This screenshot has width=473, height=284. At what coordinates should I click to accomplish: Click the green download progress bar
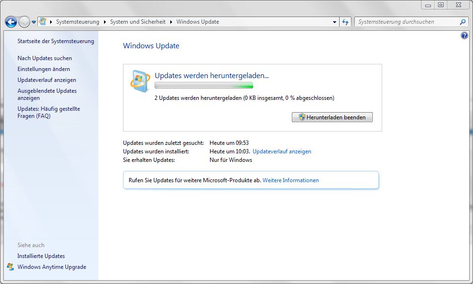pyautogui.click(x=204, y=86)
